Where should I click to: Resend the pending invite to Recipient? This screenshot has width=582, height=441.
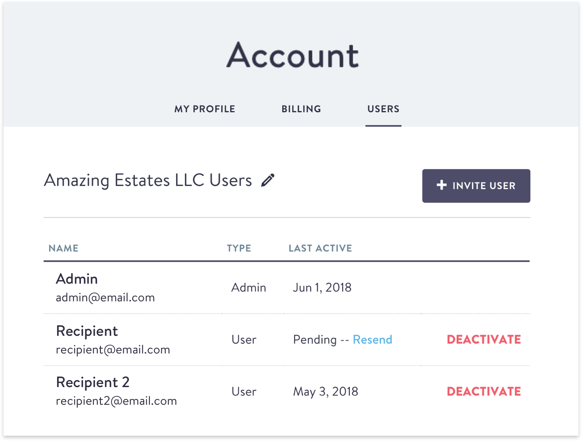point(372,339)
